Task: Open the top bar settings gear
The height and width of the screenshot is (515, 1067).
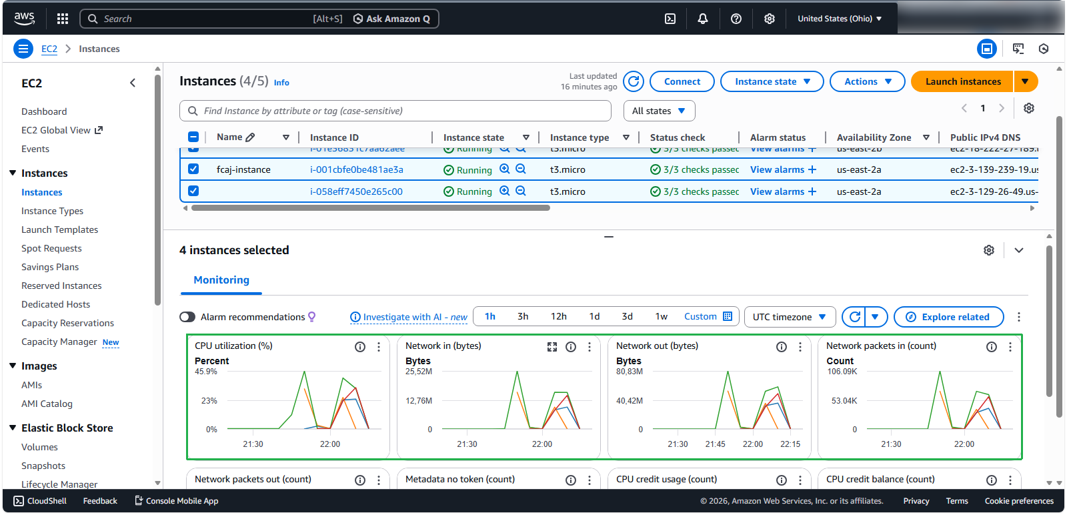Action: point(770,19)
